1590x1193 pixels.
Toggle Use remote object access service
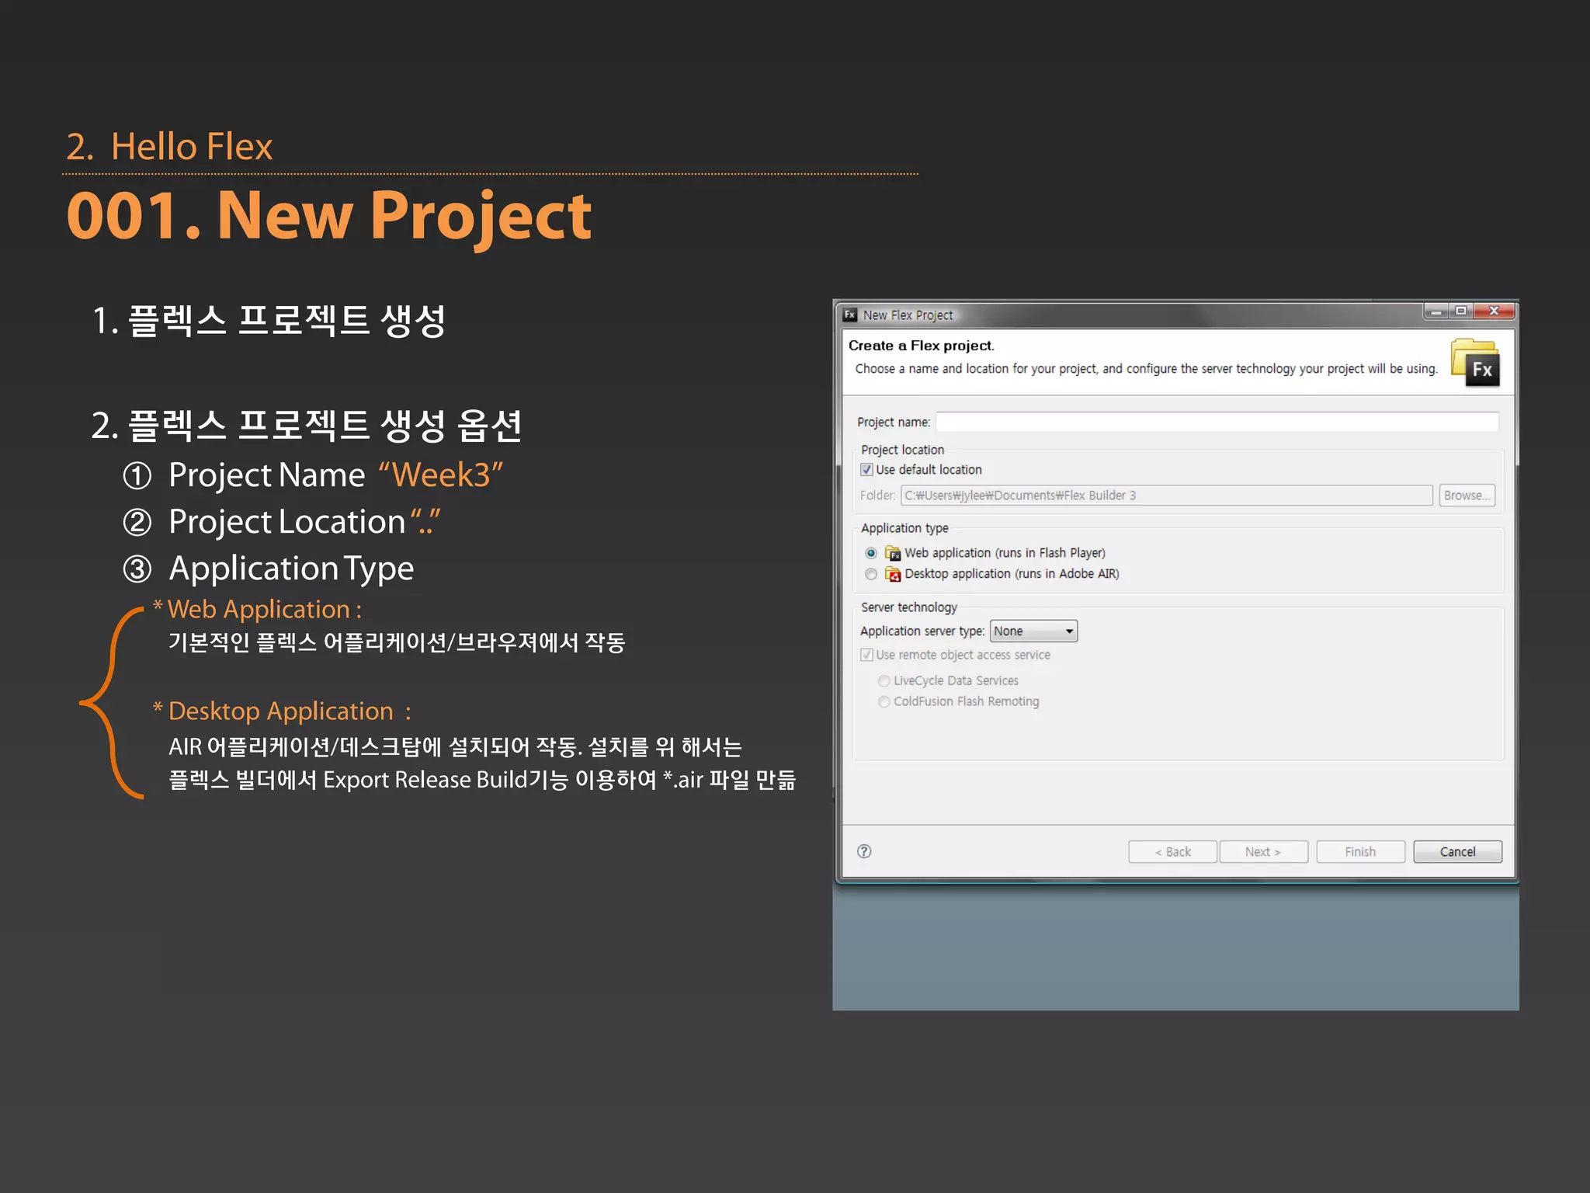click(x=866, y=655)
